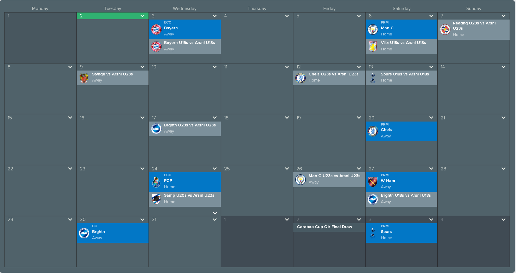Click the Man City crest on day 6
This screenshot has height=273, width=516.
point(373,29)
